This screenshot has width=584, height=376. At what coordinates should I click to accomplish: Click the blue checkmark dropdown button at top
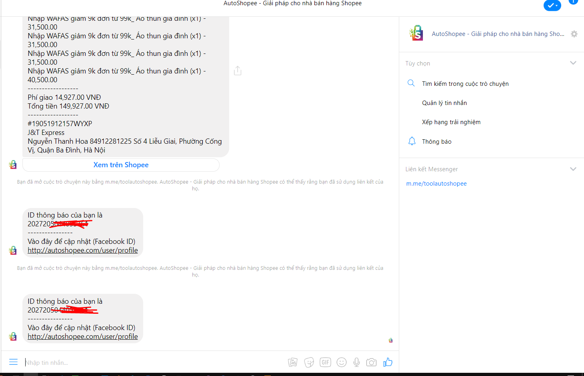coord(552,6)
